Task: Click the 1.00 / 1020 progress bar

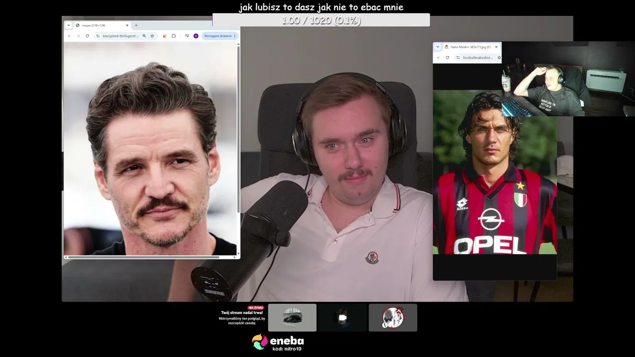Action: [321, 20]
